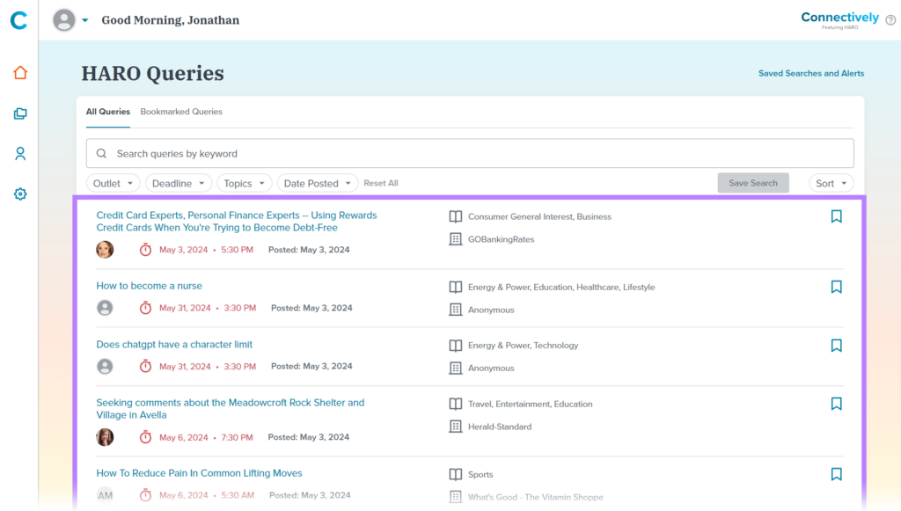Click deadline timer icon on nurse query

pos(145,309)
